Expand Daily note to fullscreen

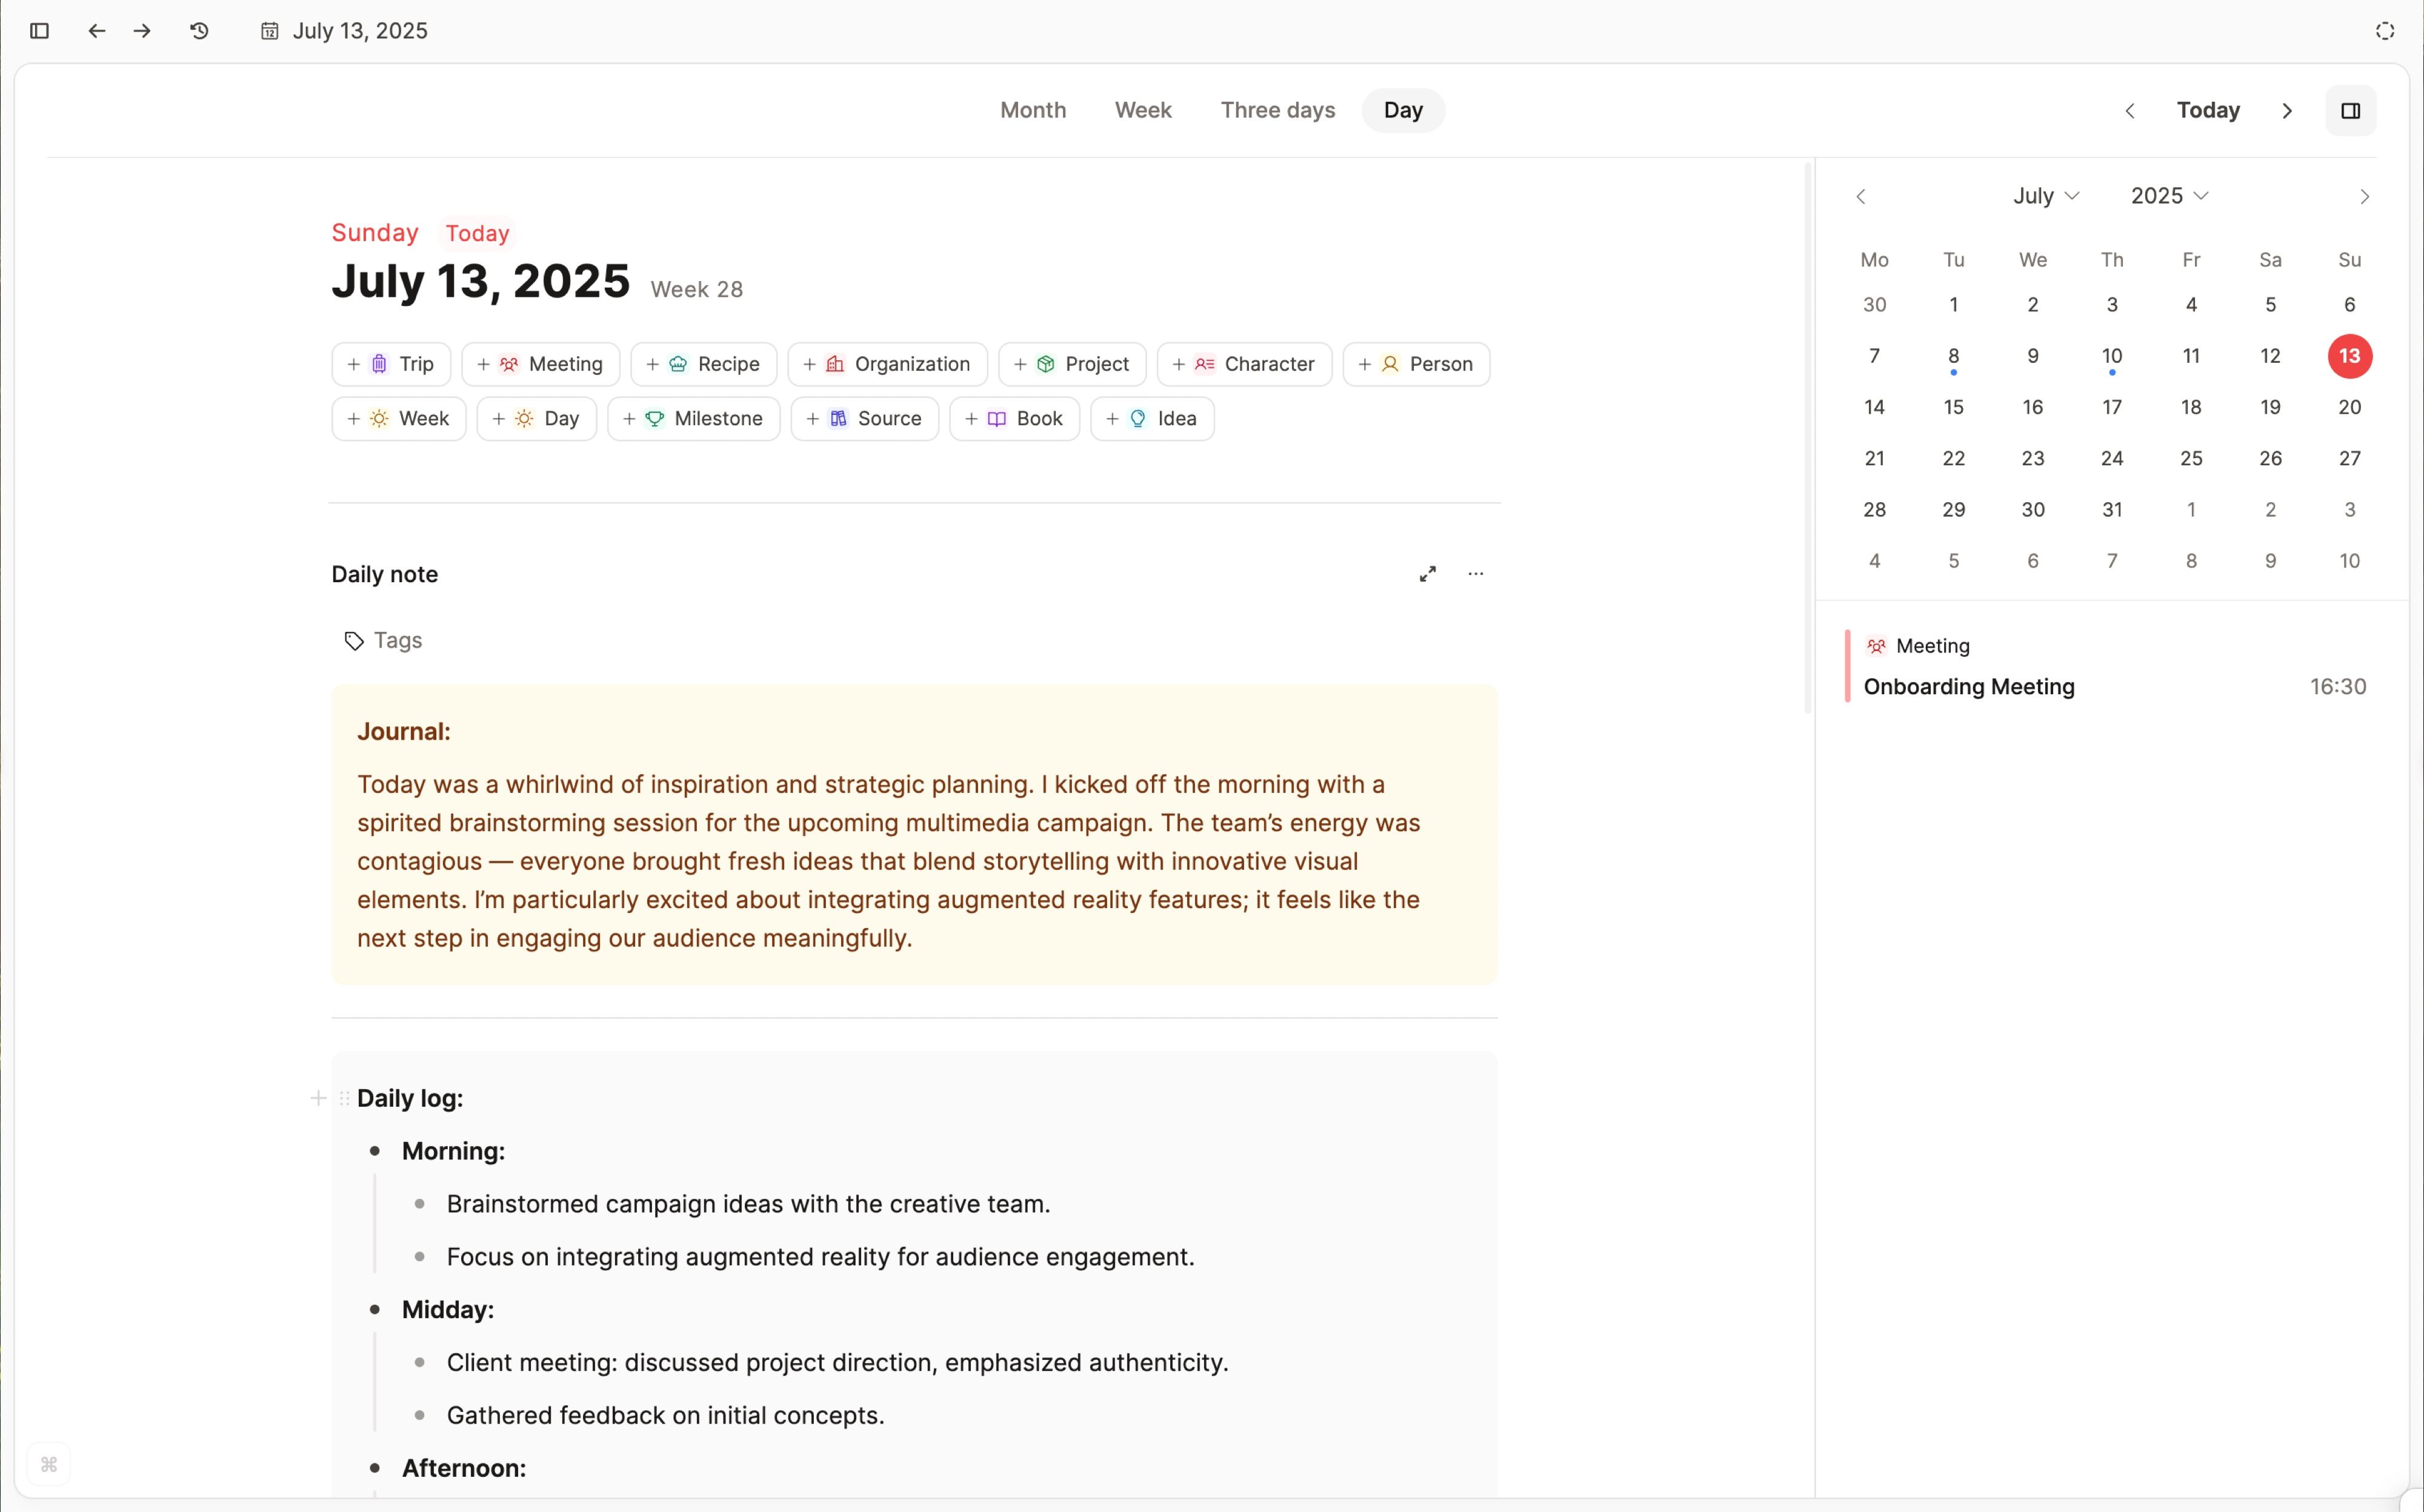[x=1428, y=573]
